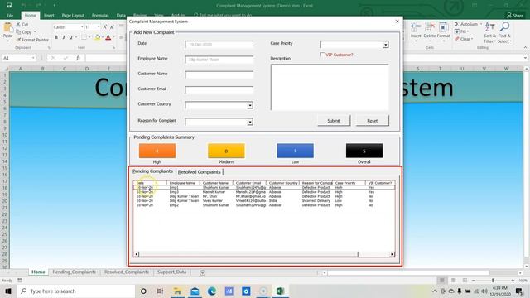
Task: Click the Insert Function fx icon
Action: tap(78, 58)
